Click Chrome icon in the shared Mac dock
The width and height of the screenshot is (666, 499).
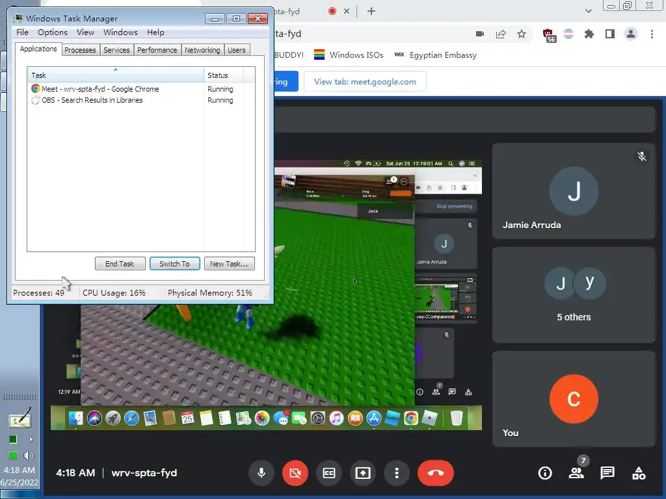click(x=411, y=418)
